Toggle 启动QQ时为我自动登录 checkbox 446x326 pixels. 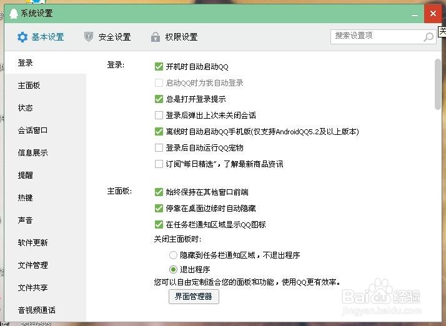(159, 83)
